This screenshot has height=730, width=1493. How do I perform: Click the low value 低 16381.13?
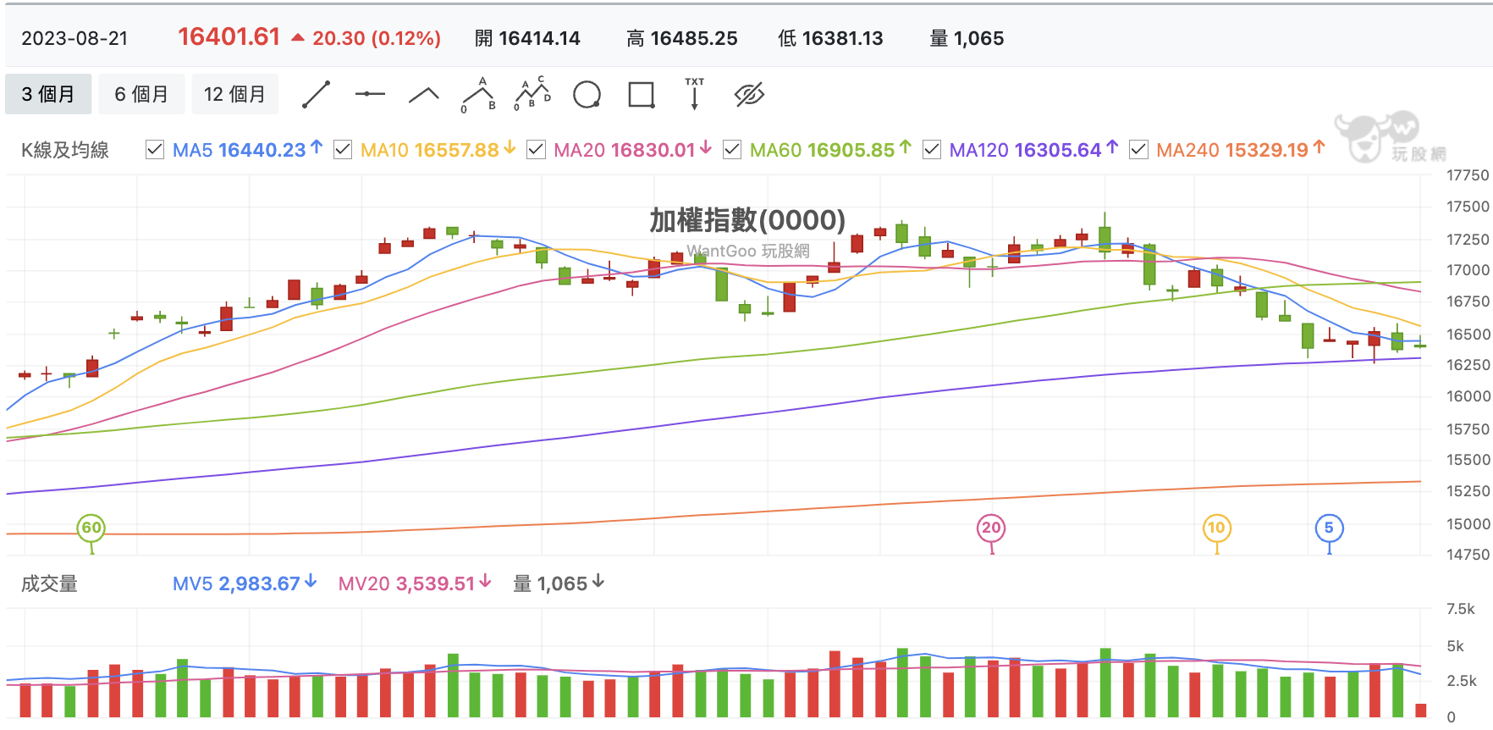click(x=830, y=38)
